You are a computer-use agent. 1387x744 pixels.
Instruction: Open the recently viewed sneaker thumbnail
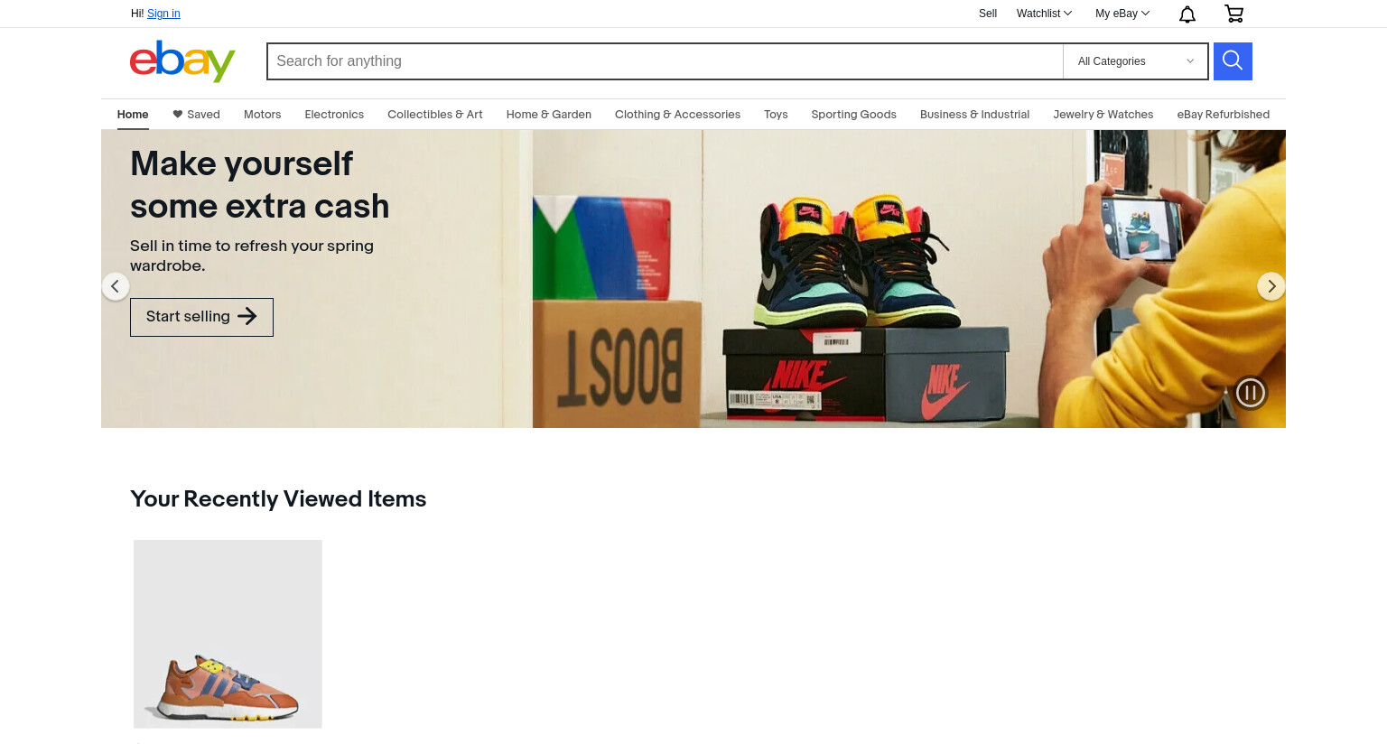point(228,634)
